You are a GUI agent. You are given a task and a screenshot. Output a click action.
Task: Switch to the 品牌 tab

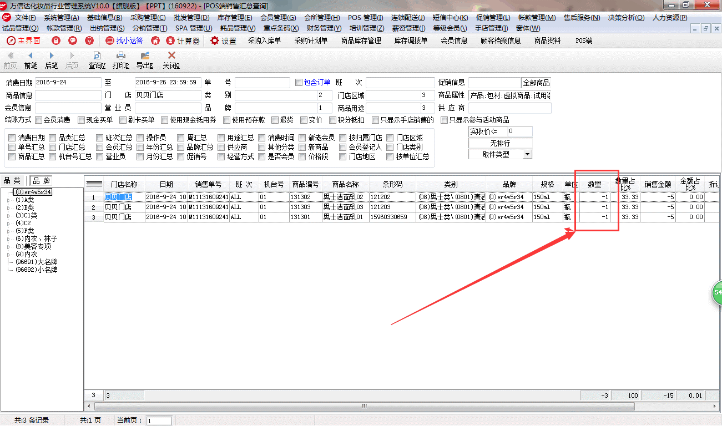click(x=41, y=180)
